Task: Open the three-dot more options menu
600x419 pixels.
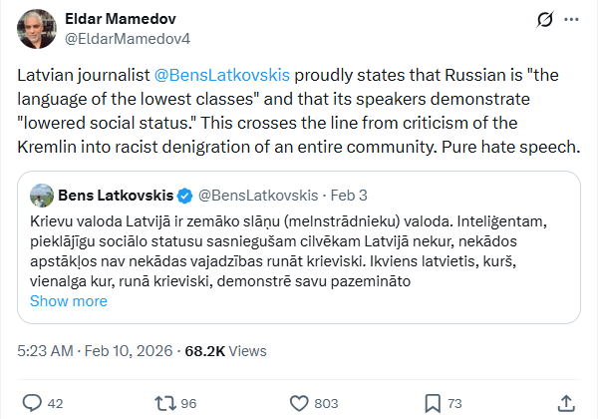Action: click(x=570, y=19)
